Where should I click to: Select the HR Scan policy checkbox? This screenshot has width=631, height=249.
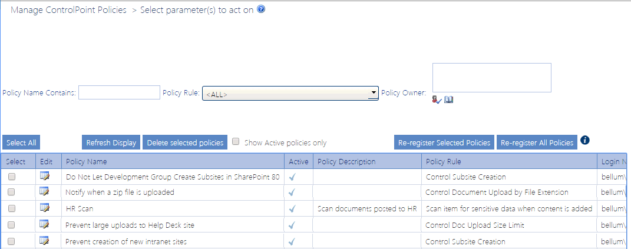tap(12, 208)
